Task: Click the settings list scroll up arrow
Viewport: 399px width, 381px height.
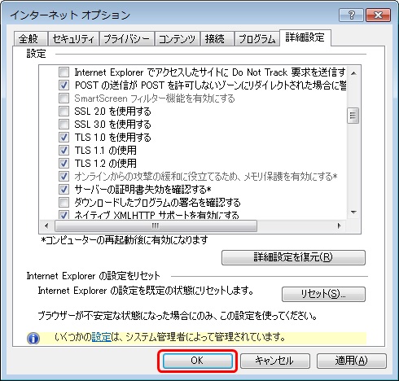Action: [x=353, y=73]
